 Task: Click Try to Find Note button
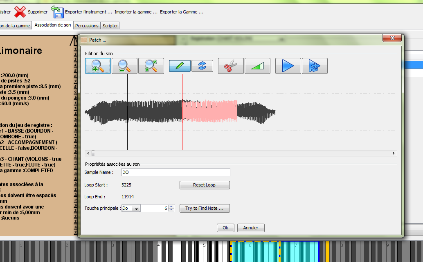point(205,208)
